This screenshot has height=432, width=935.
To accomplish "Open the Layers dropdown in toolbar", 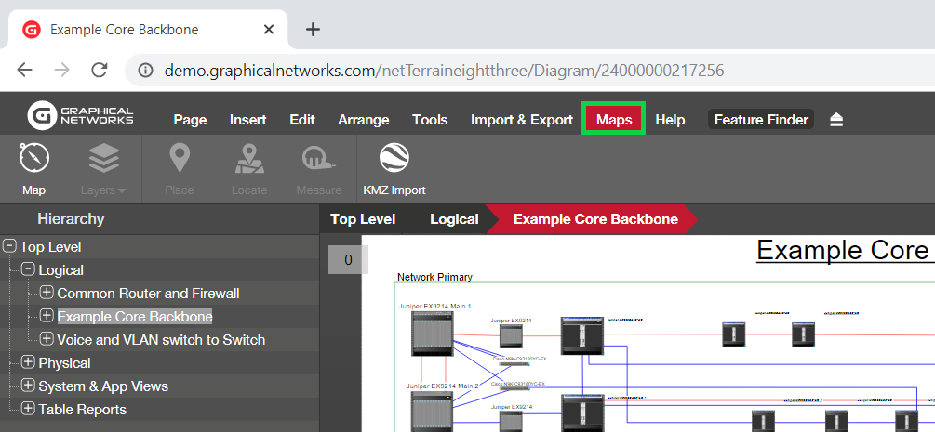I will click(103, 159).
